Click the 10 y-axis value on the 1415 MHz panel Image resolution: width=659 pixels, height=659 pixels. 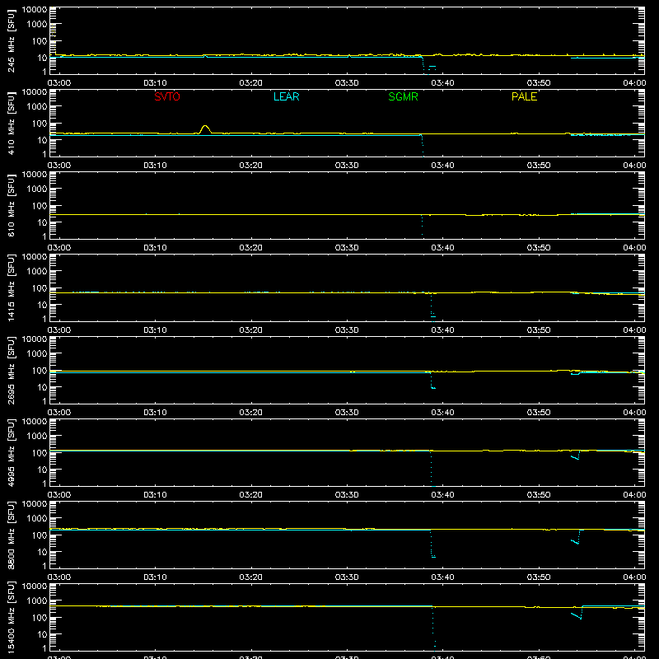pyautogui.click(x=42, y=305)
